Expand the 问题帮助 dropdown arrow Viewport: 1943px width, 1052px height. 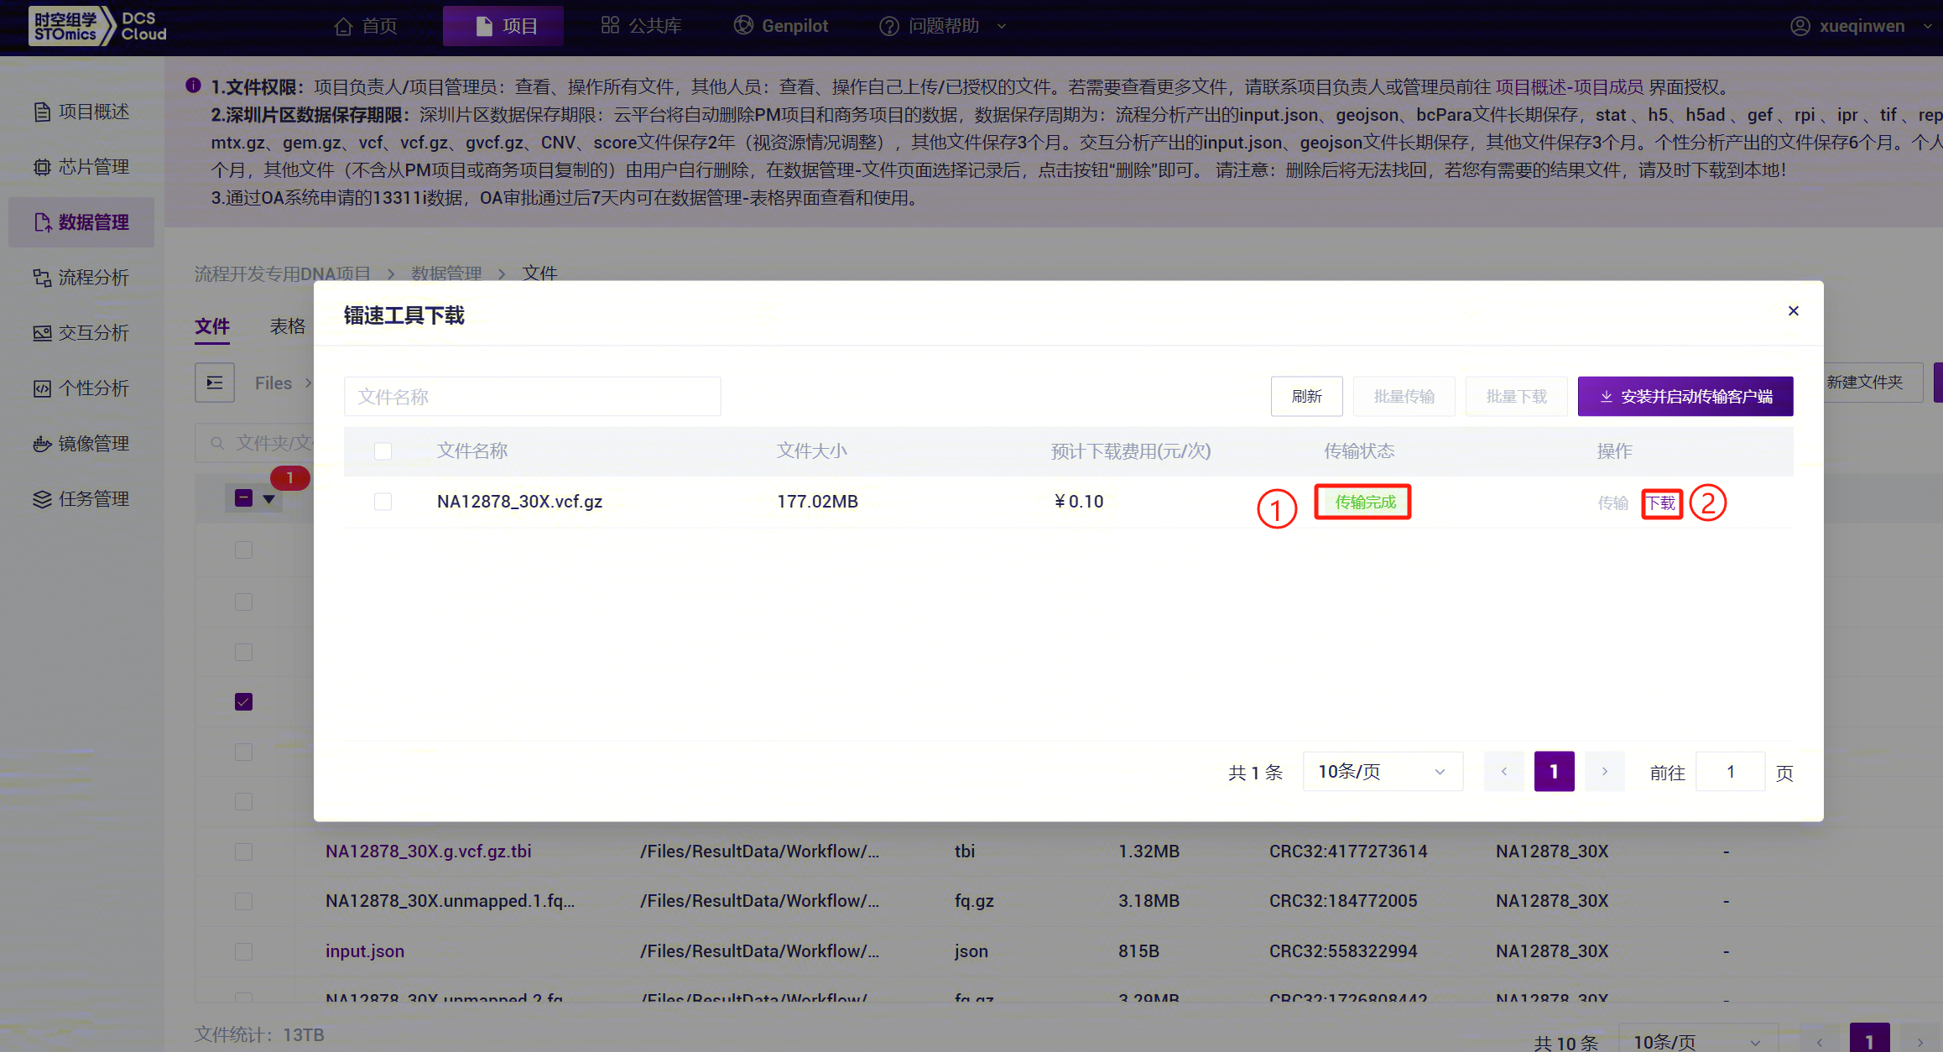pos(1002,26)
